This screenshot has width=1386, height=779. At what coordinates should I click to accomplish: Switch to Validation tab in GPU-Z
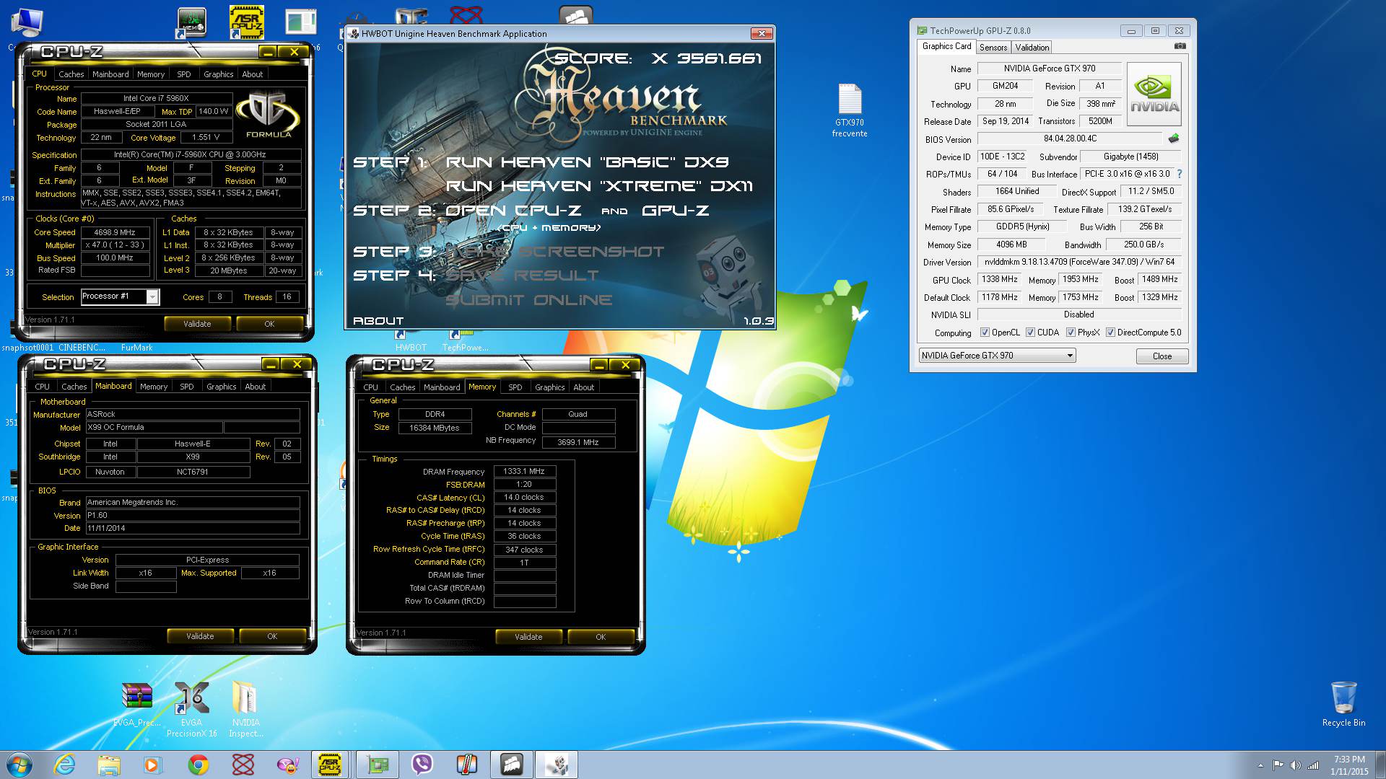pos(1032,48)
